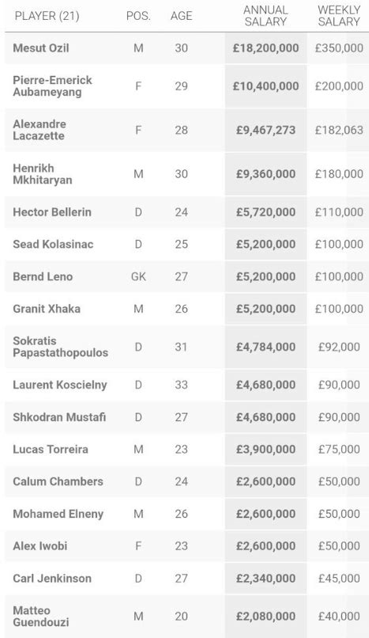The image size is (369, 638).
Task: Open Bernd Leno player link
Action: click(43, 277)
